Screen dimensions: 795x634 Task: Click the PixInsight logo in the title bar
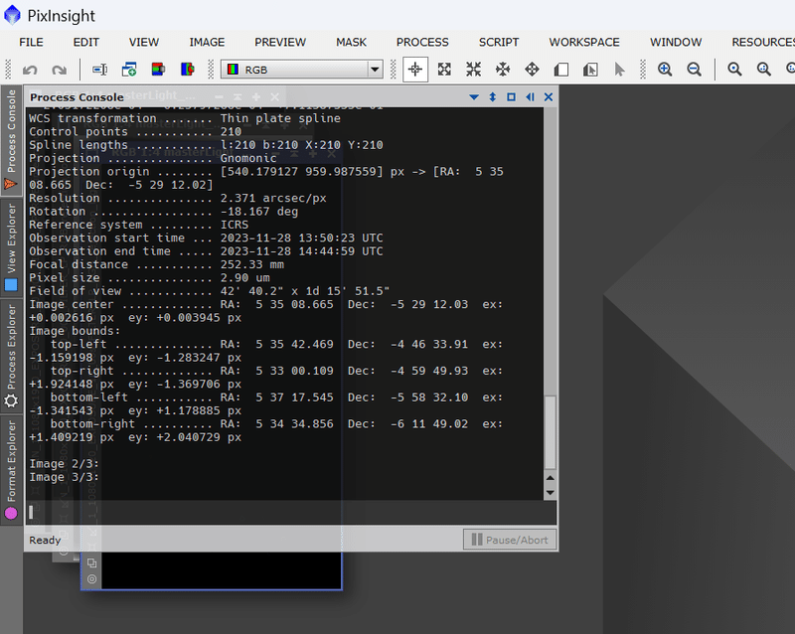click(12, 15)
